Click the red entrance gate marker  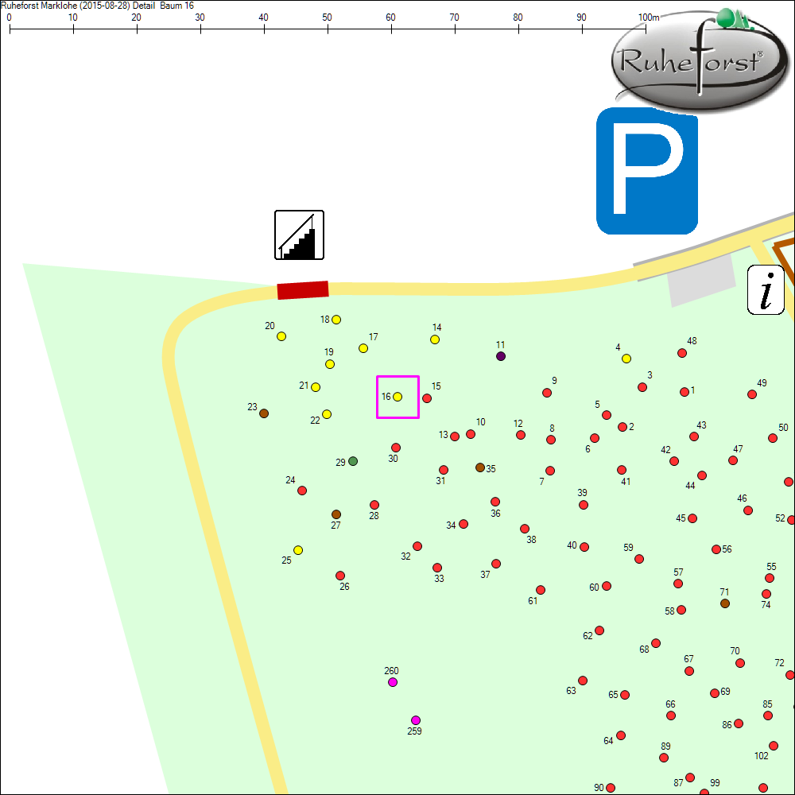303,290
